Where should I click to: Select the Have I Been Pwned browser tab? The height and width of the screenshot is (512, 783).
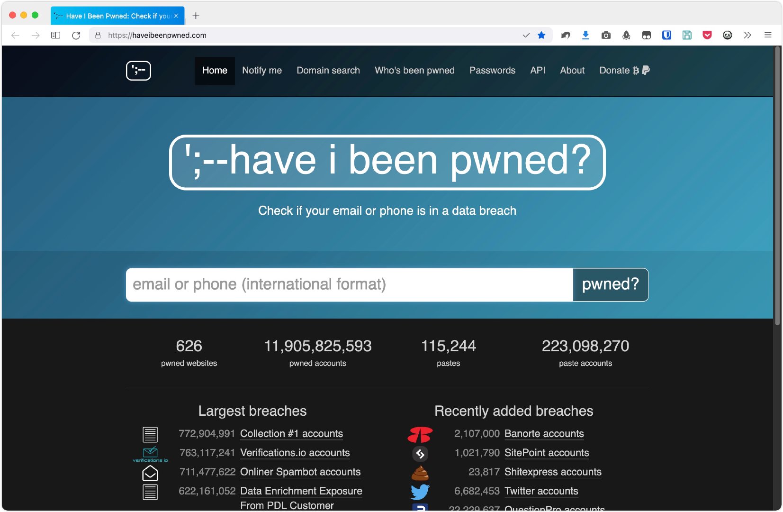[x=117, y=16]
